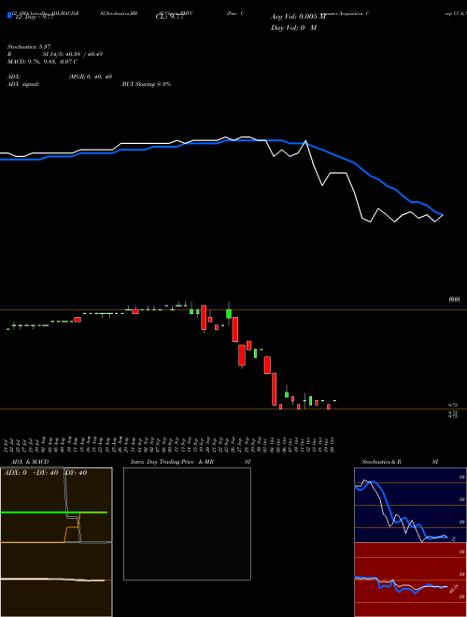Select the -DY: 40 readout
This screenshot has height=617, width=467.
coord(76,473)
